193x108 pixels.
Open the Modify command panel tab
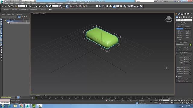tap(179, 14)
